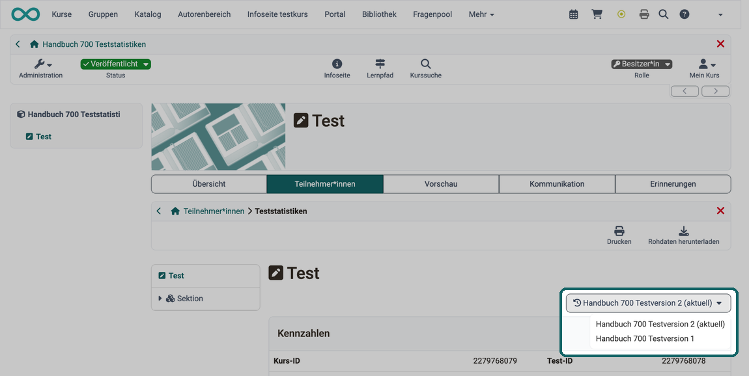
Task: Open the Autorenbereich
Action: [204, 14]
